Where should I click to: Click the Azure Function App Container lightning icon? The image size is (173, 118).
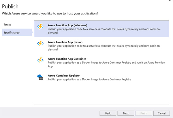point(40,60)
